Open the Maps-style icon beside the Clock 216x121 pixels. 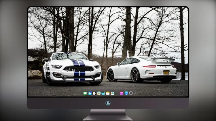click(x=98, y=93)
